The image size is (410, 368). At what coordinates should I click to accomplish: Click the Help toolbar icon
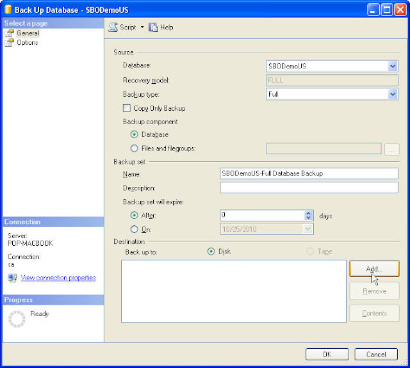153,28
